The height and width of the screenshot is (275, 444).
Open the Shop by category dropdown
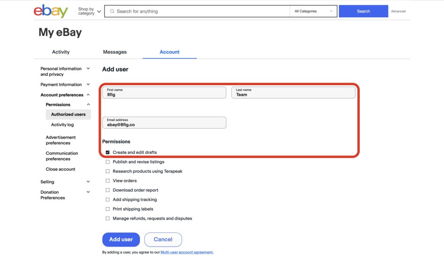[x=89, y=11]
